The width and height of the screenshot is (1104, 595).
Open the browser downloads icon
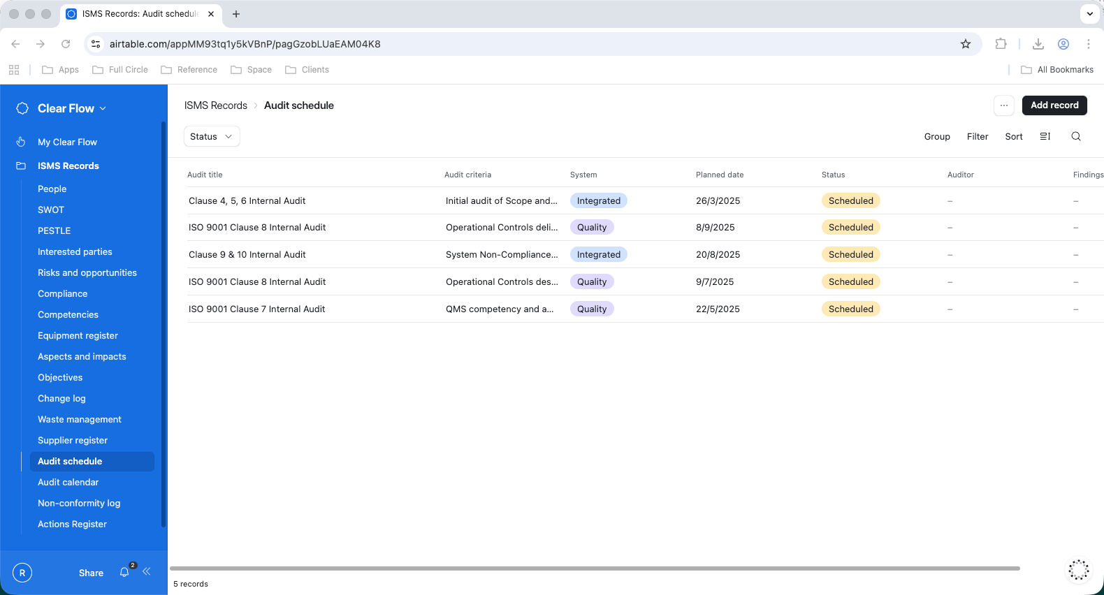1038,44
